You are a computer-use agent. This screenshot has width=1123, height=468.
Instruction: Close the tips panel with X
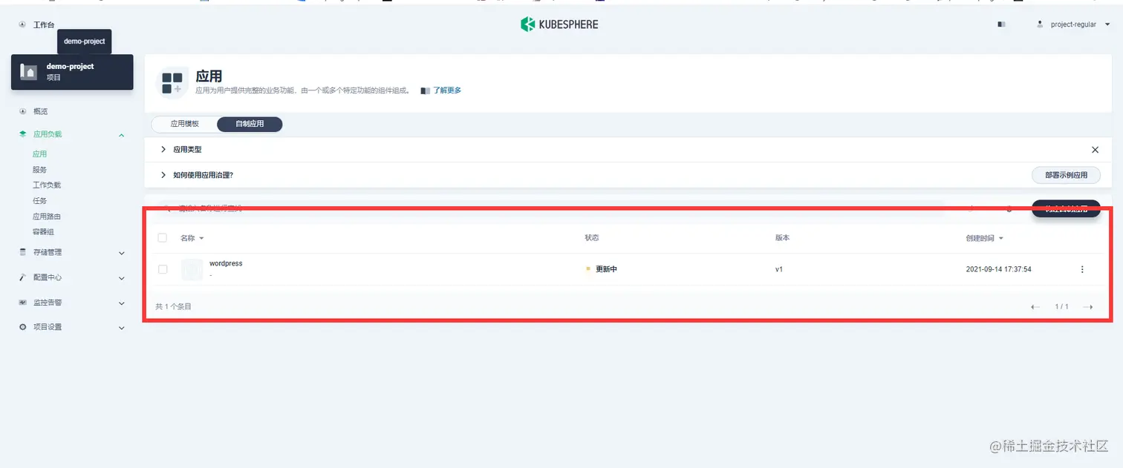1095,150
